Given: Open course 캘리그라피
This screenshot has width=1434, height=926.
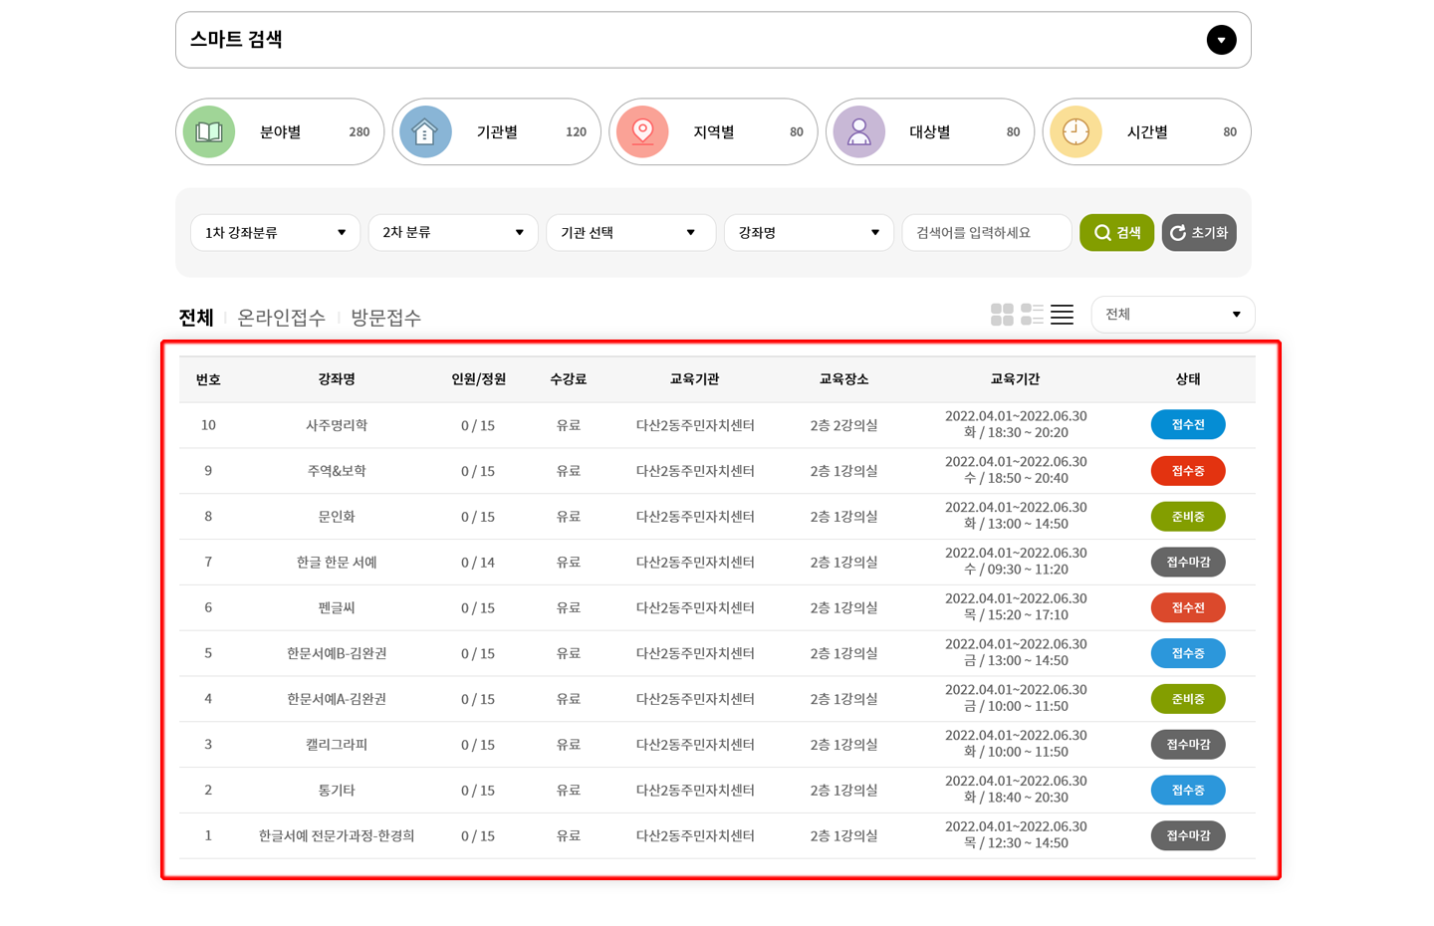Looking at the screenshot, I should 337,745.
